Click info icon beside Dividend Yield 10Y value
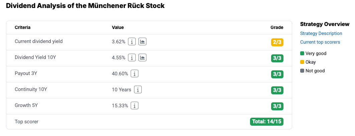This screenshot has height=136, width=355. tap(132, 58)
